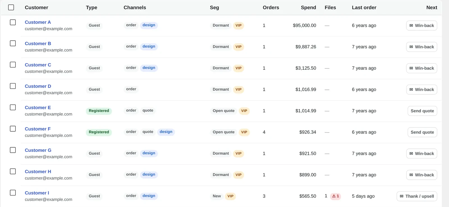449x207 pixels.
Task: Click the design tag on Customer A
Action: [149, 25]
